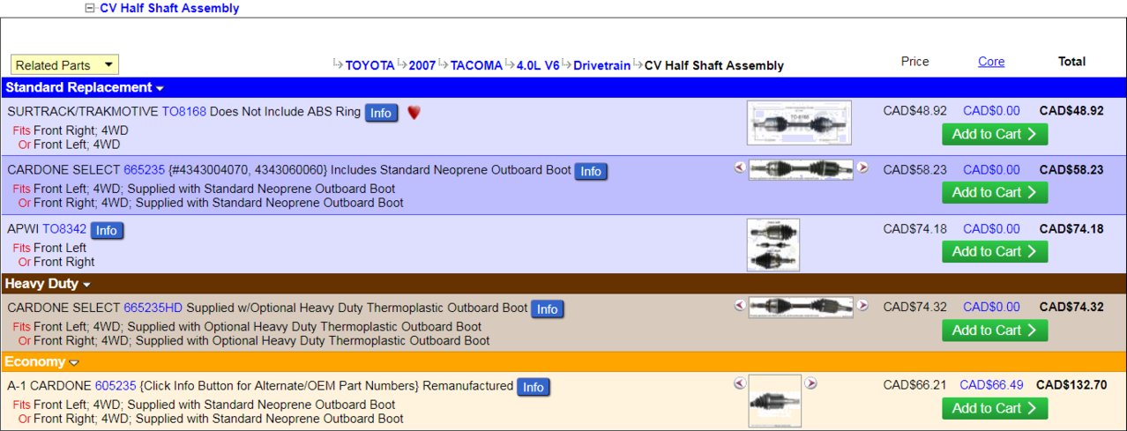Screen dimensions: 1127x431
Task: Open part number 665235 link
Action: point(143,170)
